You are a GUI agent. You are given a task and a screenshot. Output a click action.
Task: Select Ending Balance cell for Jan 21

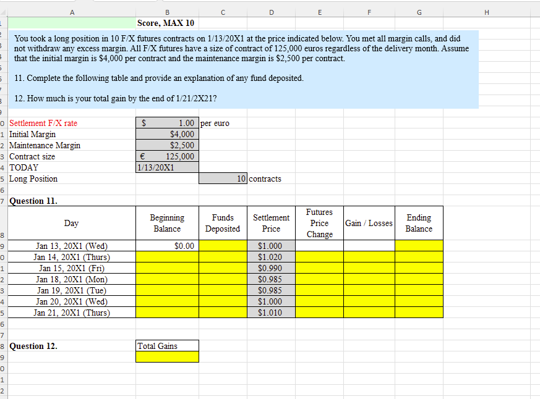(419, 313)
